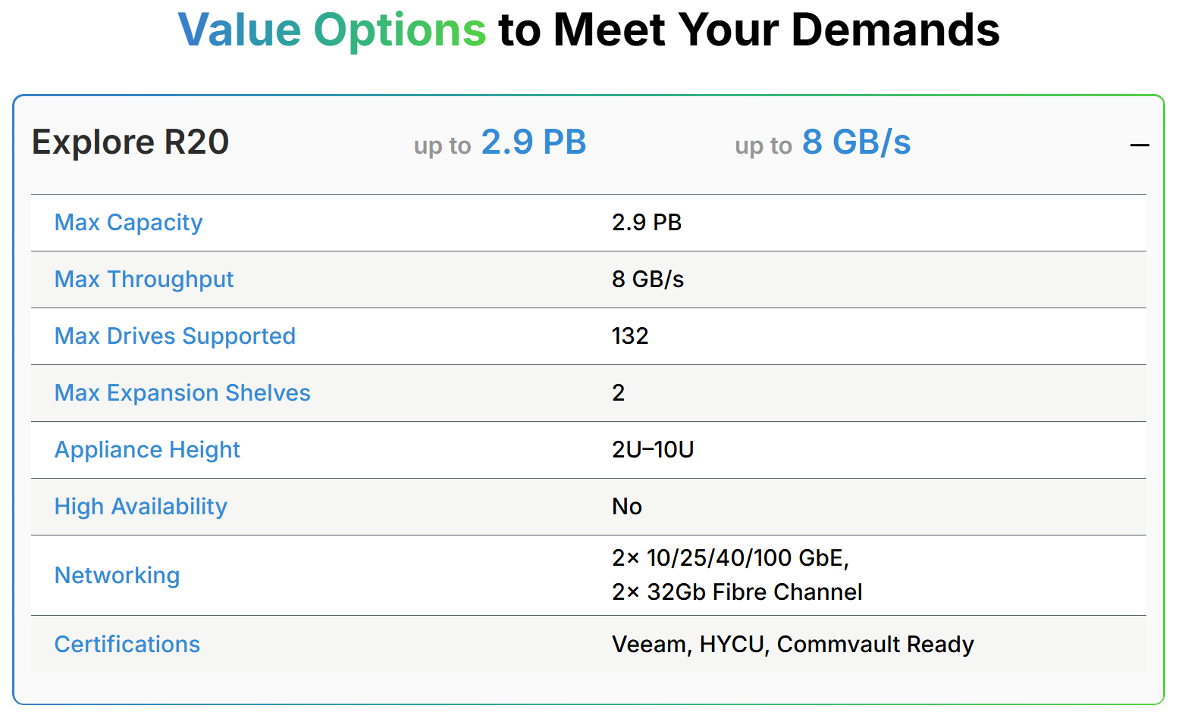
Task: Click the 'Veeam, HYCU, Commvault Ready' text
Action: (x=792, y=645)
